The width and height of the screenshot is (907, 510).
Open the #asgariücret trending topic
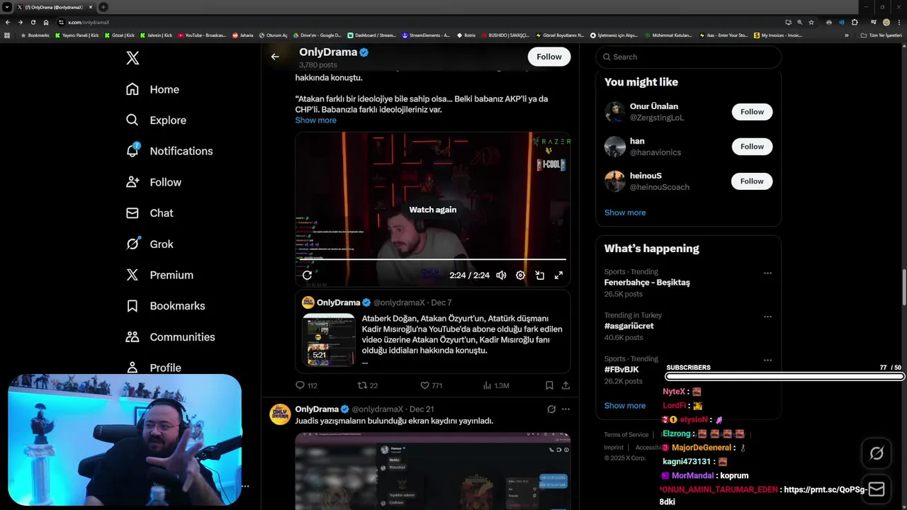pyautogui.click(x=629, y=326)
